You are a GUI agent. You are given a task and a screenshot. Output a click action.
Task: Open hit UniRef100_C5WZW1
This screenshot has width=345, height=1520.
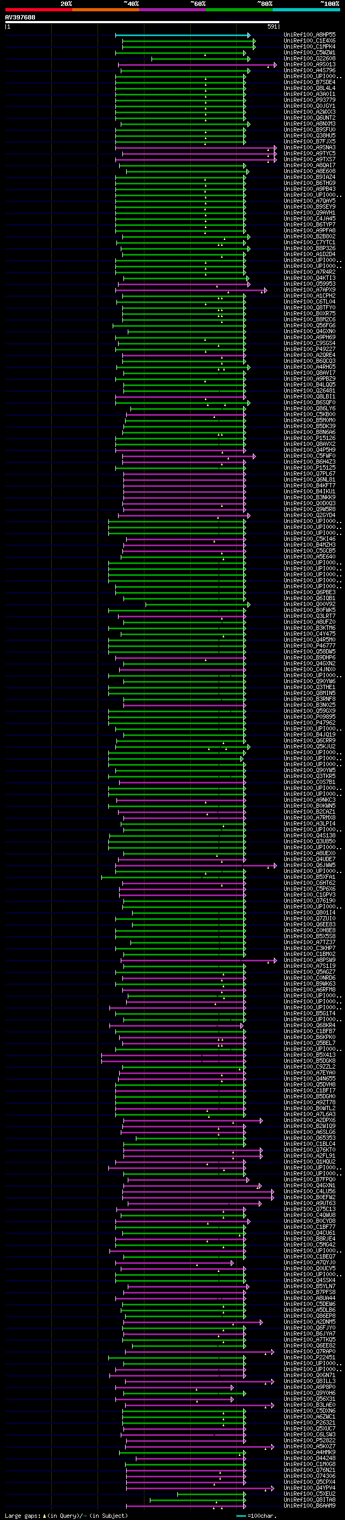[309, 52]
